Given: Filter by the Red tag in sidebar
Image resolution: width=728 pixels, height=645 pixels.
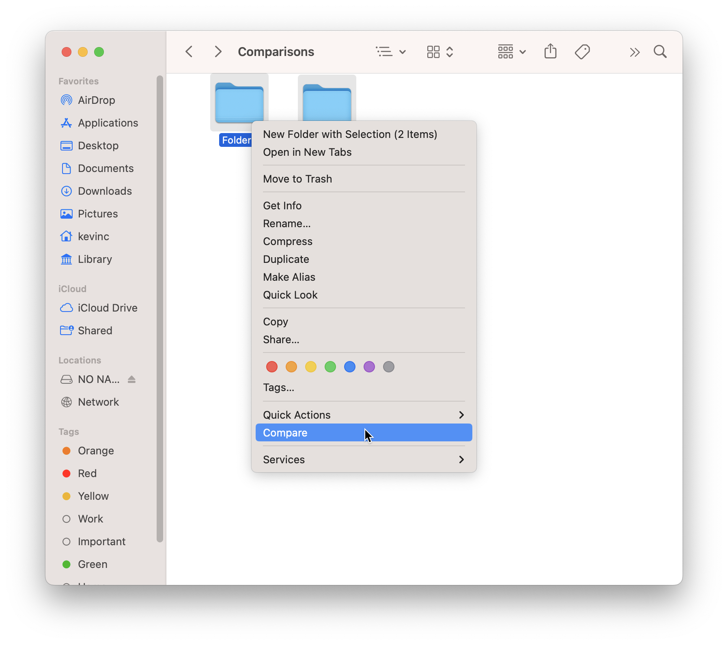Looking at the screenshot, I should coord(79,473).
